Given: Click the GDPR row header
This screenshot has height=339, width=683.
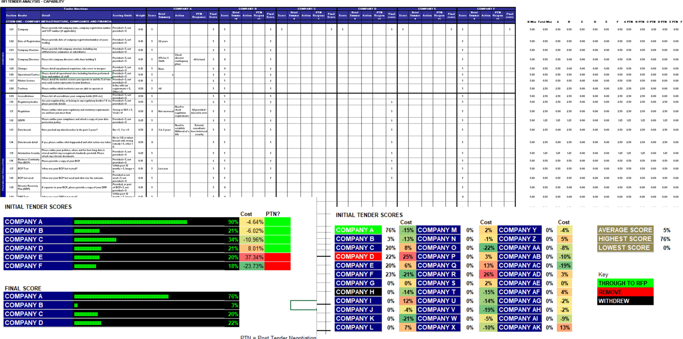Looking at the screenshot, I should pos(29,120).
